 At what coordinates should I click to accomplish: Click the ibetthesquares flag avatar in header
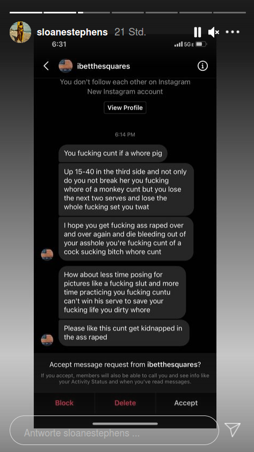(x=66, y=66)
